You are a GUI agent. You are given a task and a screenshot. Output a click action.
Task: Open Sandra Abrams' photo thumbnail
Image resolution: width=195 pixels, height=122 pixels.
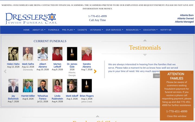coord(87,54)
